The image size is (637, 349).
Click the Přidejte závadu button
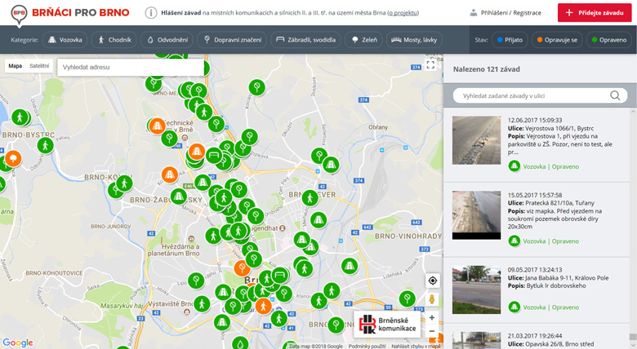tap(595, 12)
